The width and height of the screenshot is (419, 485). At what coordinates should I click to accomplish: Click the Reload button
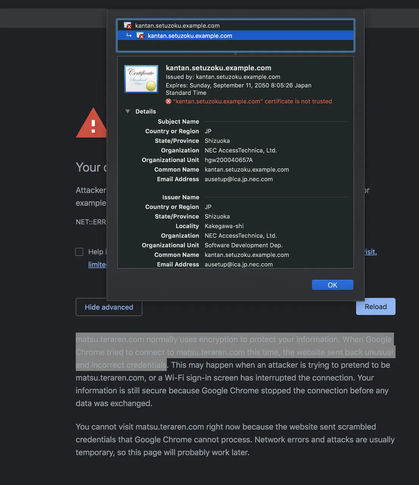[x=375, y=307]
